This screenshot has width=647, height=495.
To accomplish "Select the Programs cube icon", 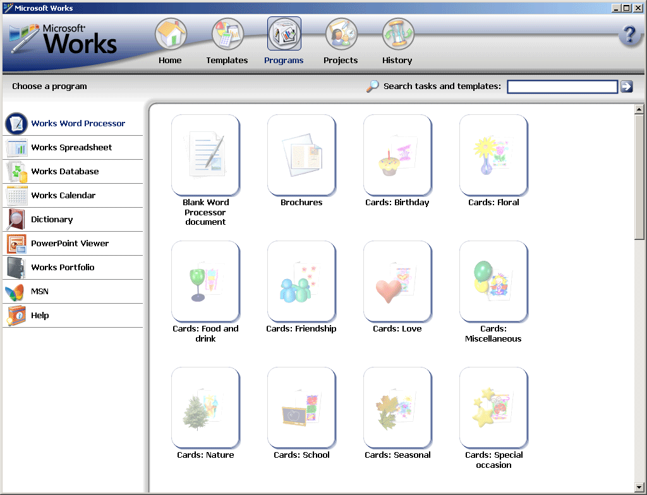I will point(284,34).
